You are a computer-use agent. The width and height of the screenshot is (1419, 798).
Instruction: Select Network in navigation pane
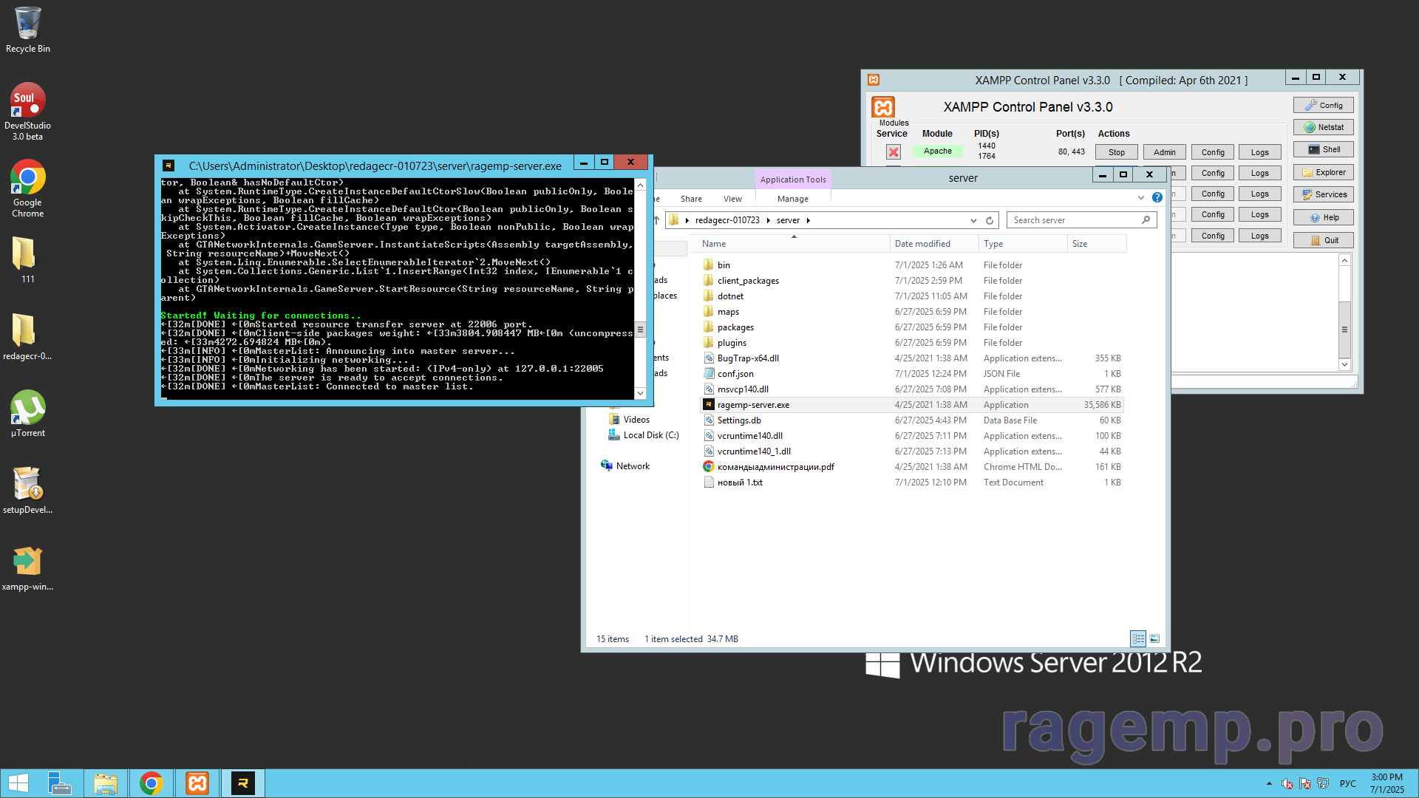pyautogui.click(x=625, y=466)
